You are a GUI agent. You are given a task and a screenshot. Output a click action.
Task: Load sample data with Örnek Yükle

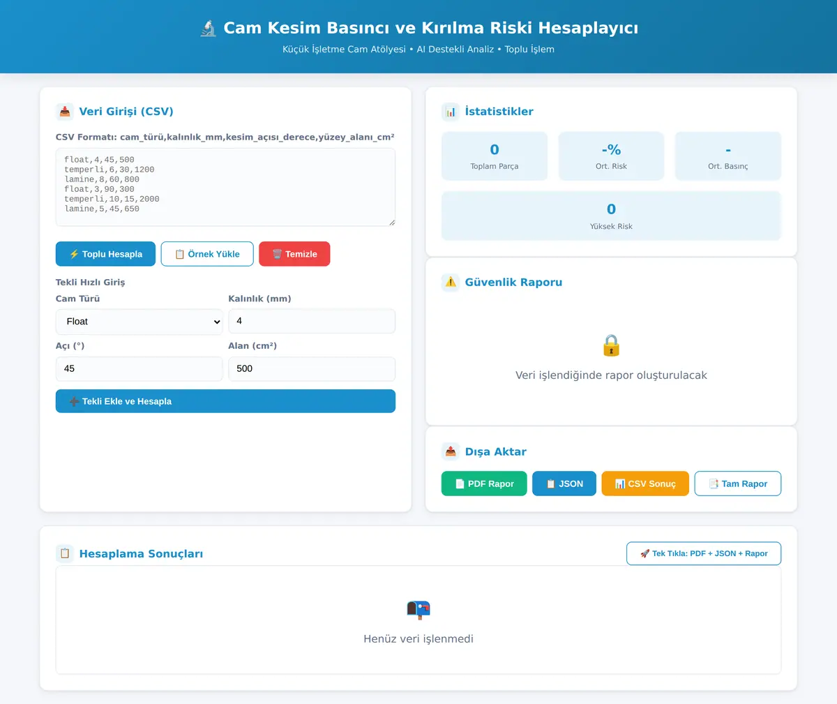pyautogui.click(x=207, y=254)
